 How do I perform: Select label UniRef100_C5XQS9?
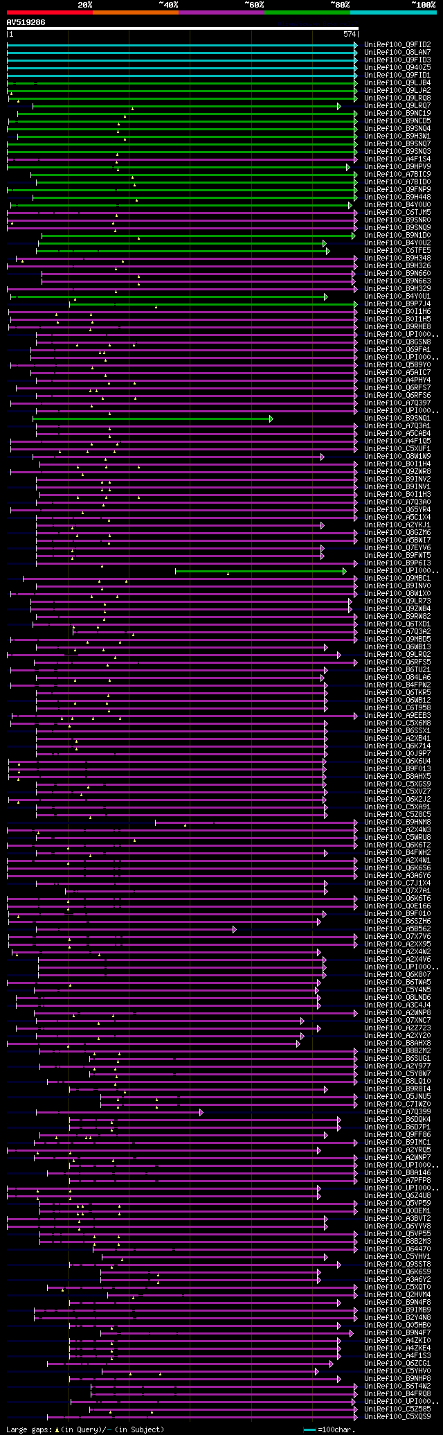click(x=397, y=1417)
